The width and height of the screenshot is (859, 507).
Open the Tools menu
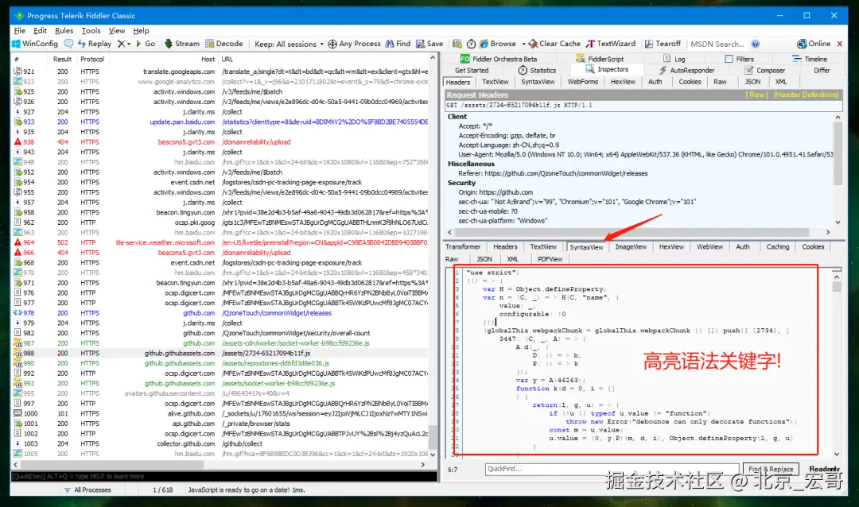click(91, 31)
